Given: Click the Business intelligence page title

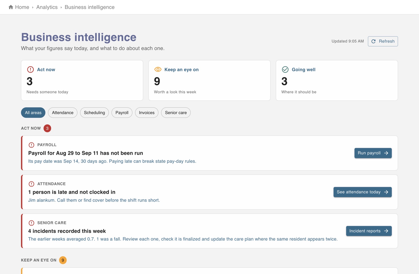Looking at the screenshot, I should click(x=79, y=37).
